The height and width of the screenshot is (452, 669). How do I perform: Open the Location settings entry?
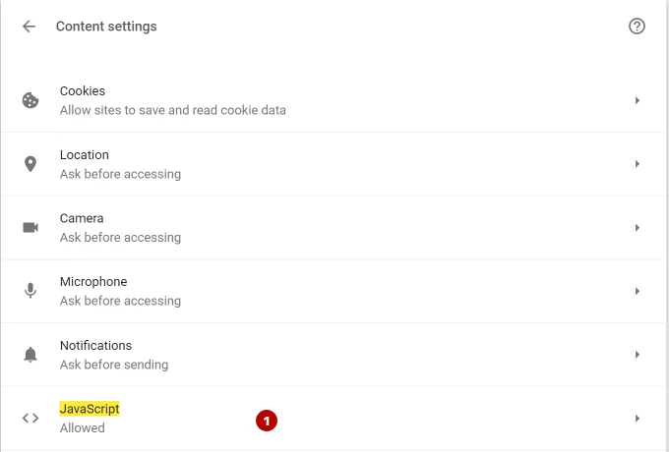pos(334,164)
